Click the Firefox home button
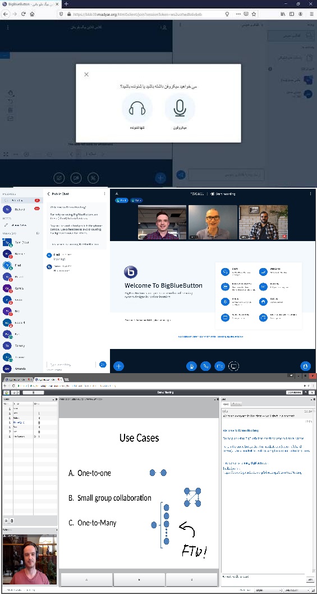Viewport: 317px width, 594px height. [32, 13]
